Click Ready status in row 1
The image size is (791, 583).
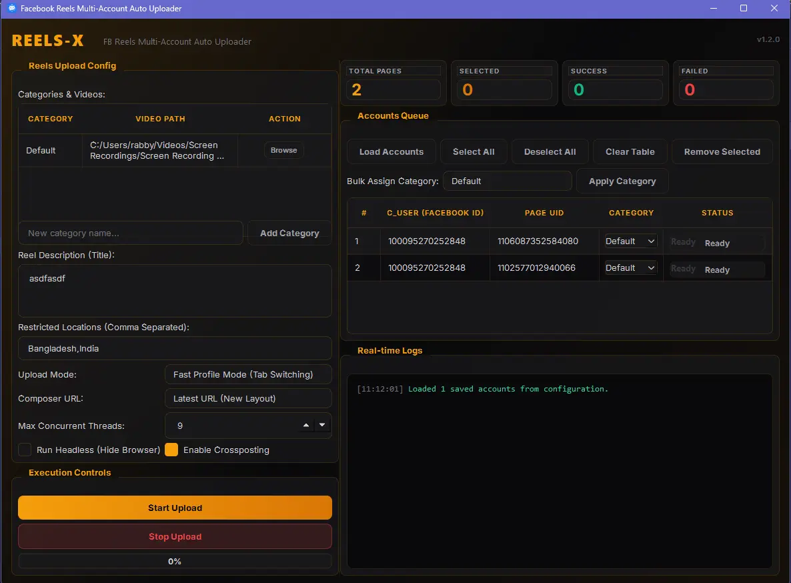(717, 243)
